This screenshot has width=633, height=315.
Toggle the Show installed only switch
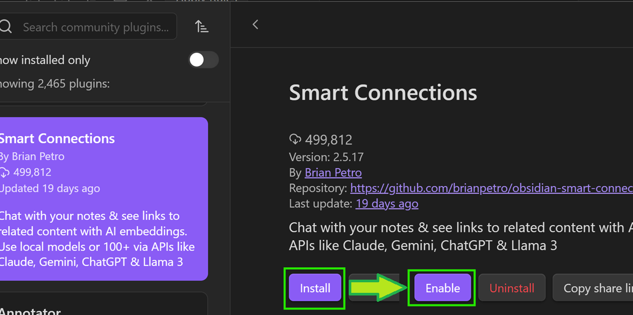coord(204,60)
